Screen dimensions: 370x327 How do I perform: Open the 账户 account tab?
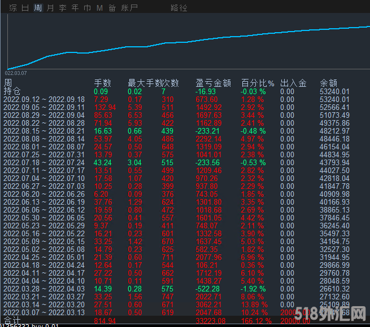[130, 8]
